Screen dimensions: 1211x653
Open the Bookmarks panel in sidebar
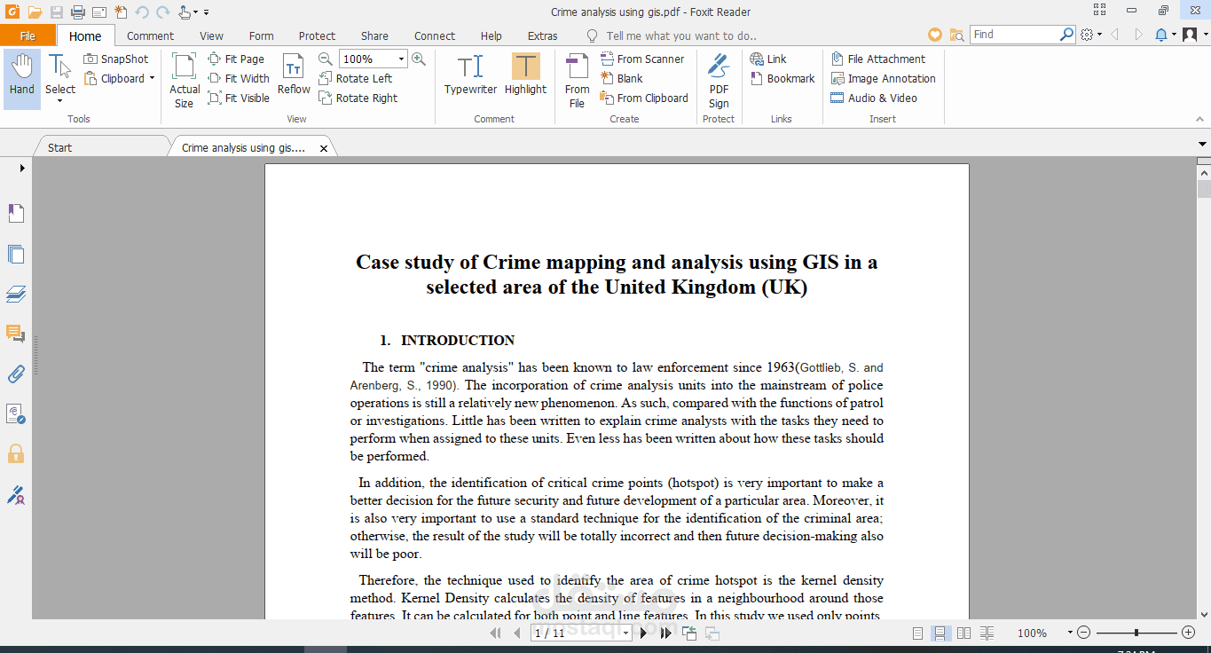coord(16,214)
